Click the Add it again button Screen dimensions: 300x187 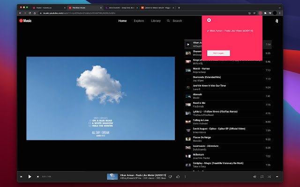[218, 53]
